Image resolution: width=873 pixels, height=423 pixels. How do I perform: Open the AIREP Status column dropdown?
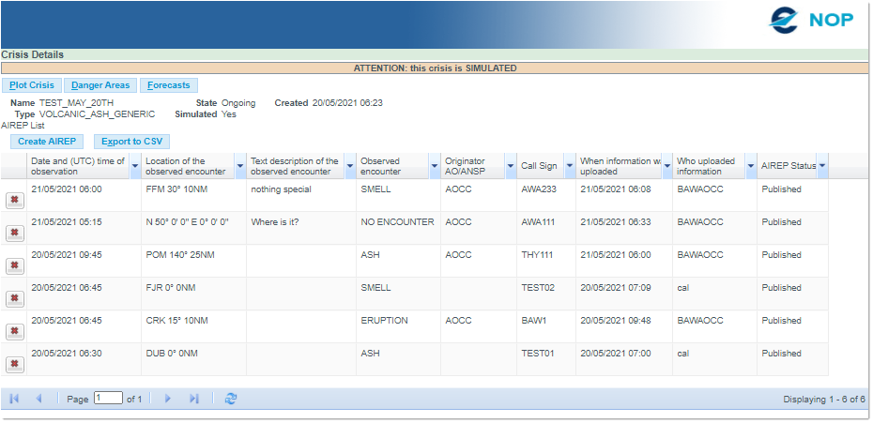click(822, 166)
